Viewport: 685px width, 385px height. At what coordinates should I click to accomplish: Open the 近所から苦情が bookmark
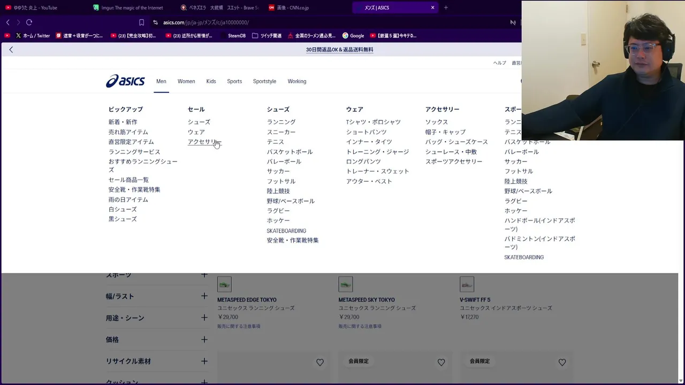point(189,36)
